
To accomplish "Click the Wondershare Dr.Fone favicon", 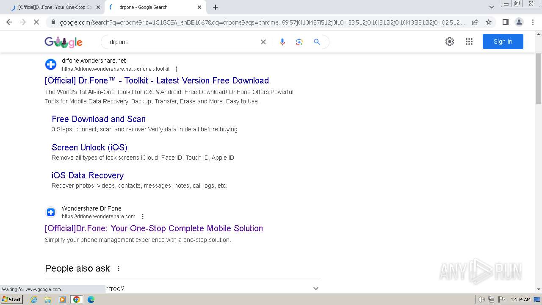I will pos(51,212).
